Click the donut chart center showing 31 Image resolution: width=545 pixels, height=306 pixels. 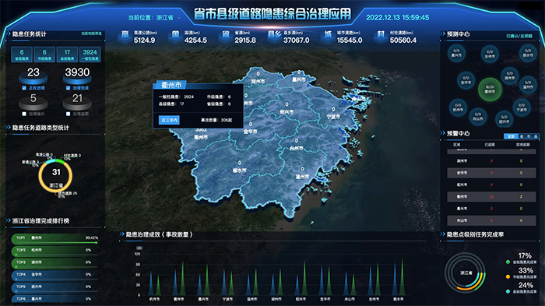point(56,172)
